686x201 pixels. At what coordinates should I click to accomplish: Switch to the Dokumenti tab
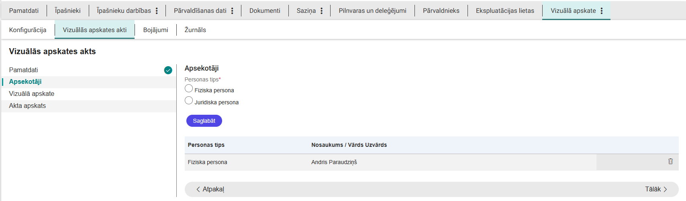[x=265, y=11]
